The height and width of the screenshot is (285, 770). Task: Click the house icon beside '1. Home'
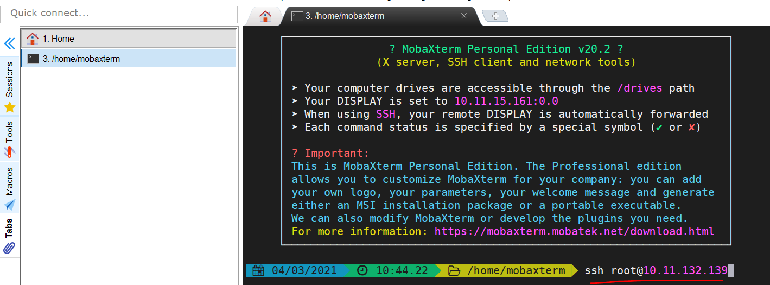tap(33, 39)
